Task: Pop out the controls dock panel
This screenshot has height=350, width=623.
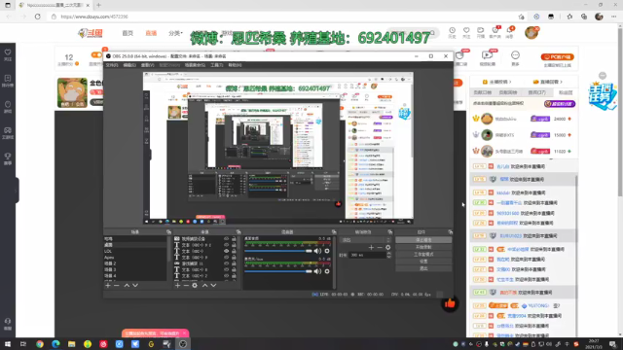Action: [x=450, y=231]
